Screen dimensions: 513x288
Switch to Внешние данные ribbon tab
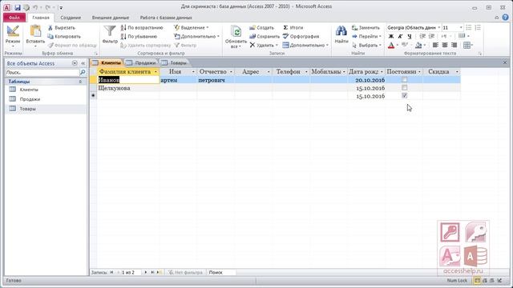(x=111, y=18)
